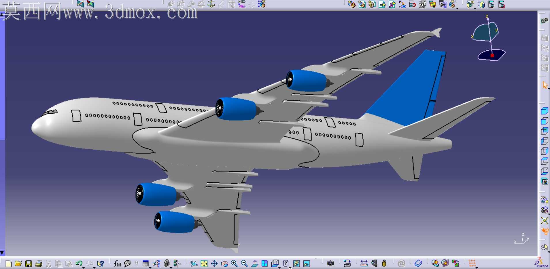The image size is (550, 269).
Task: Click the Paste icon
Action: point(69,264)
